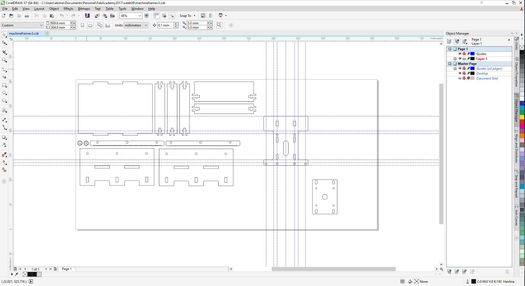The width and height of the screenshot is (525, 286).
Task: Click the Full-screen preview icon
Action: point(147,16)
